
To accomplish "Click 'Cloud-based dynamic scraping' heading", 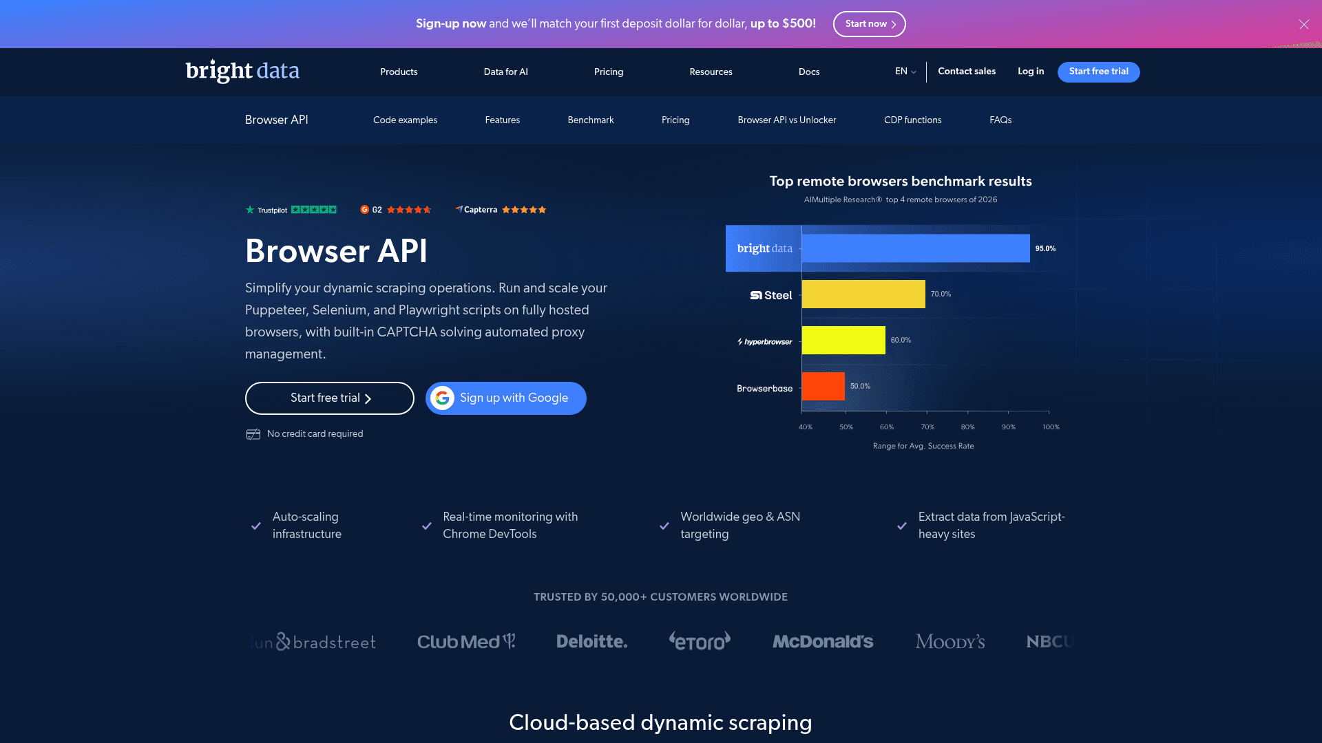I will (x=660, y=723).
